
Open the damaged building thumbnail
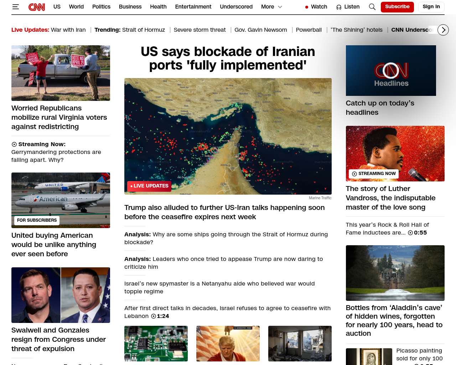pos(300,344)
